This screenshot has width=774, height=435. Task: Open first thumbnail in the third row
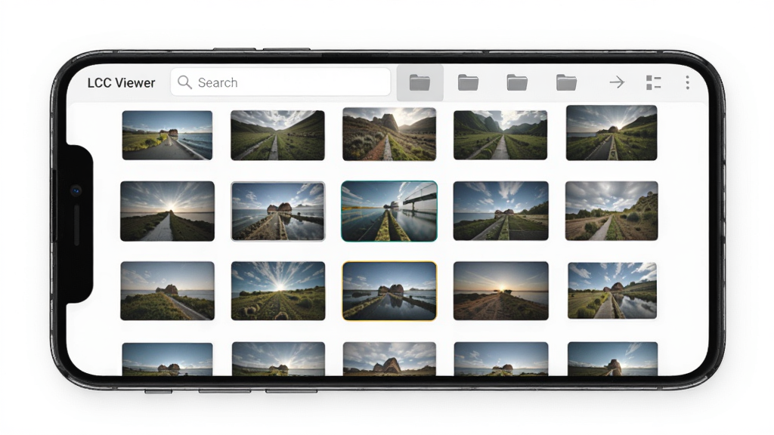[x=167, y=291]
